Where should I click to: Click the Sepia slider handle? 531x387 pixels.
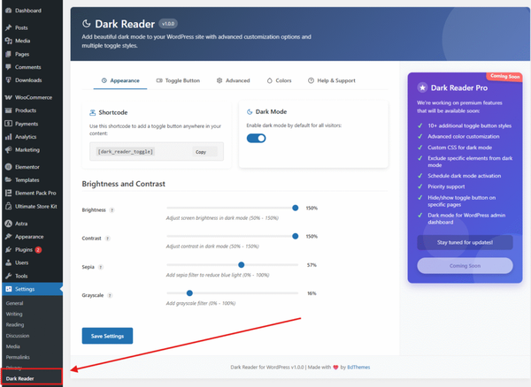pyautogui.click(x=241, y=265)
